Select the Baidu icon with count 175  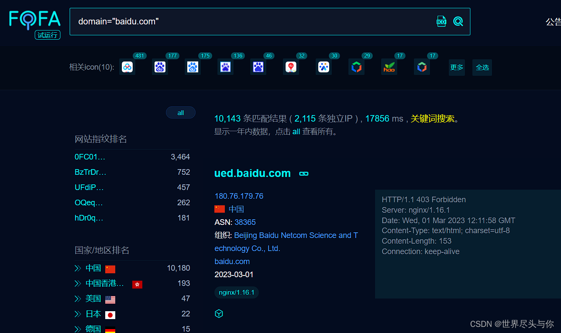[x=193, y=67]
